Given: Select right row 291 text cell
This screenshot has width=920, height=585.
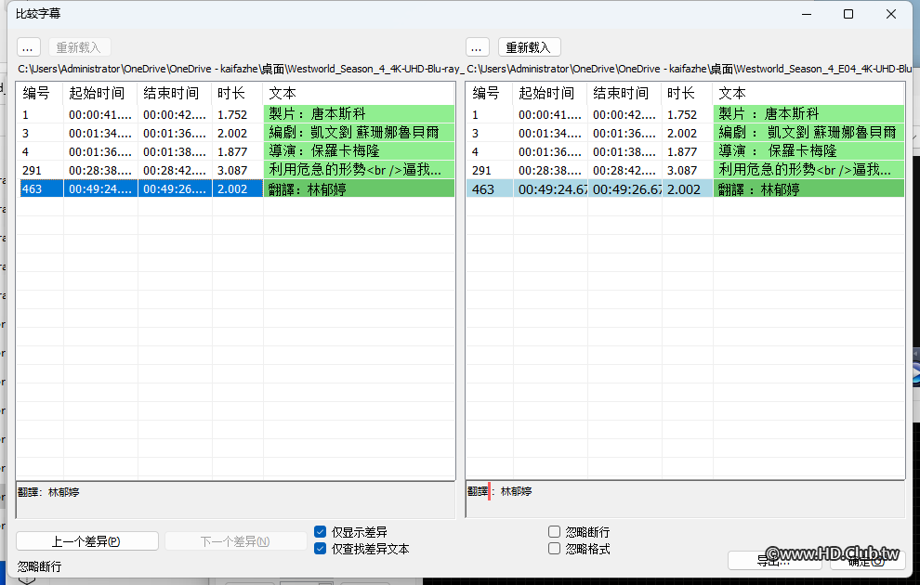Looking at the screenshot, I should click(x=808, y=170).
